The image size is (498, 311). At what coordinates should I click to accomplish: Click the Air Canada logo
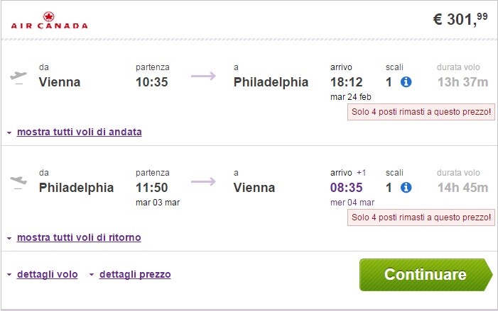pyautogui.click(x=50, y=21)
